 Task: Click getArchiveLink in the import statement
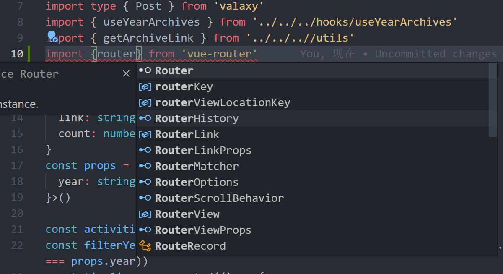click(x=148, y=38)
